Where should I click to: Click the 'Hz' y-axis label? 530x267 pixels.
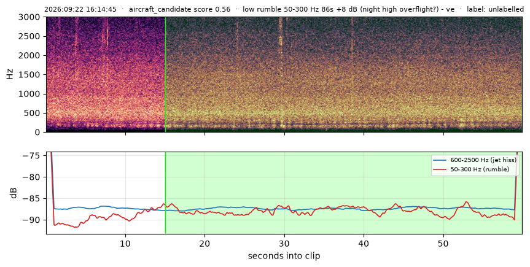click(x=10, y=74)
